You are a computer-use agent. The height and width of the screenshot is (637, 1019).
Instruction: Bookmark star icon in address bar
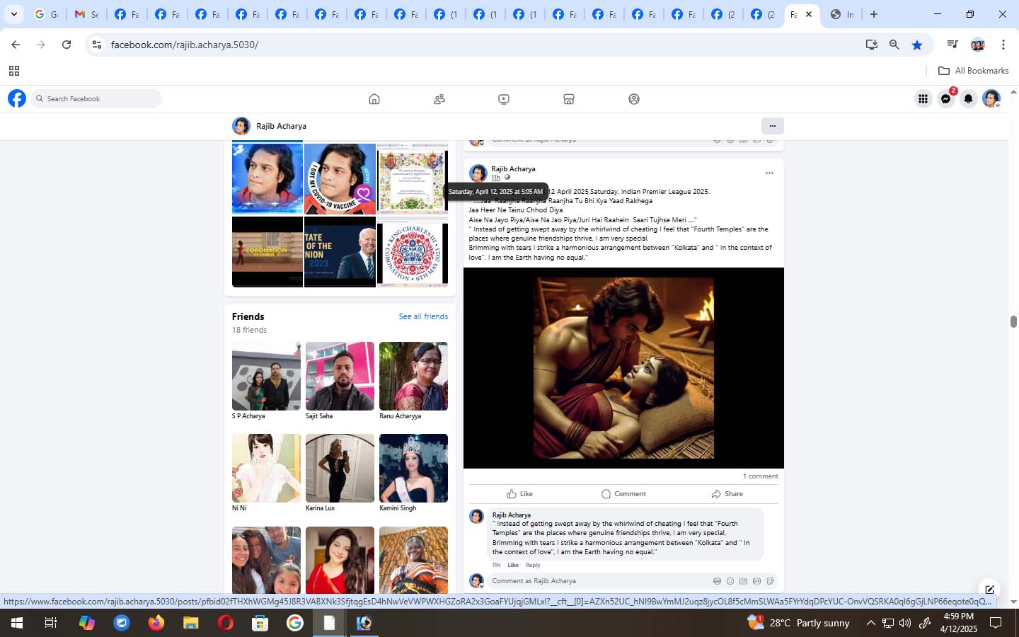[x=917, y=45]
